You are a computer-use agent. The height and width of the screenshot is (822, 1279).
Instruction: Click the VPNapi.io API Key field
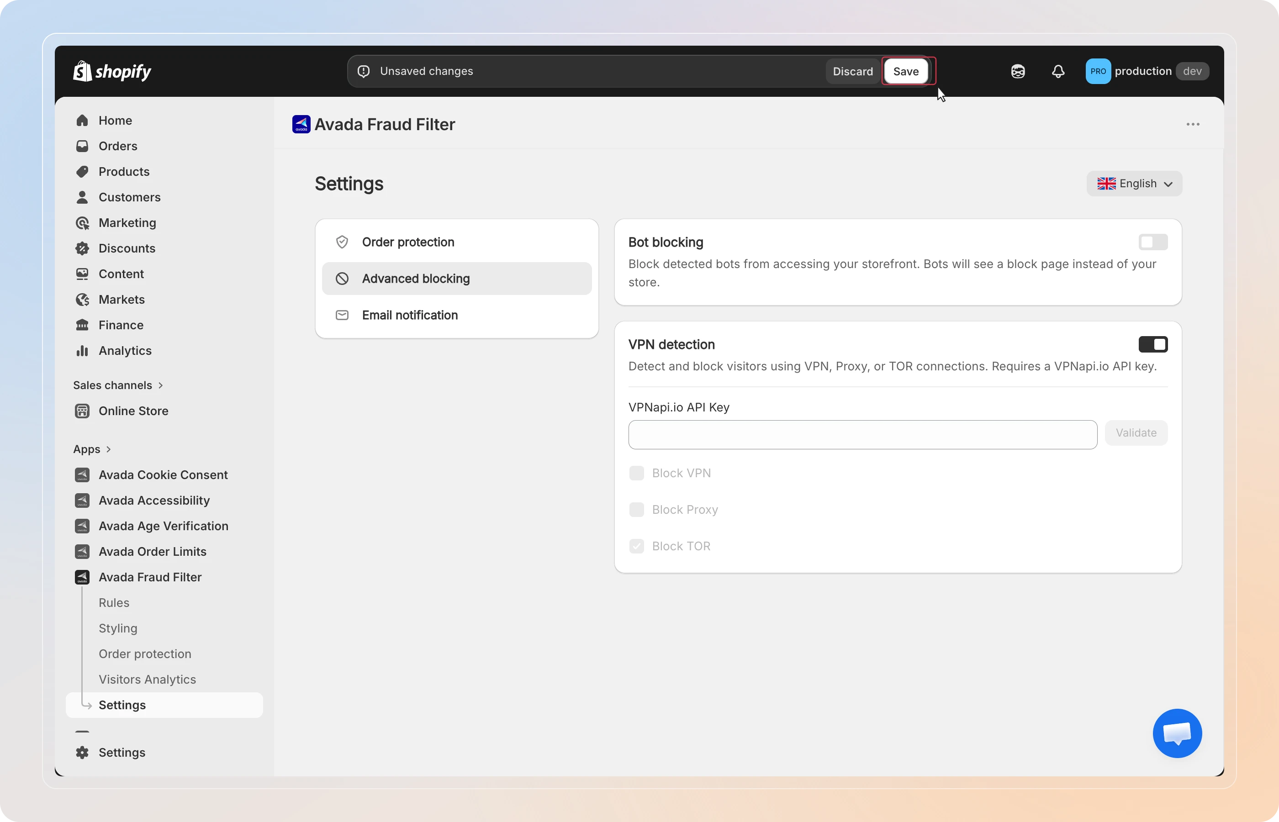coord(862,435)
